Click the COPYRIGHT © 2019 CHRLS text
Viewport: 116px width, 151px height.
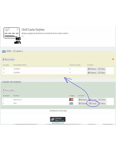pos(58,111)
